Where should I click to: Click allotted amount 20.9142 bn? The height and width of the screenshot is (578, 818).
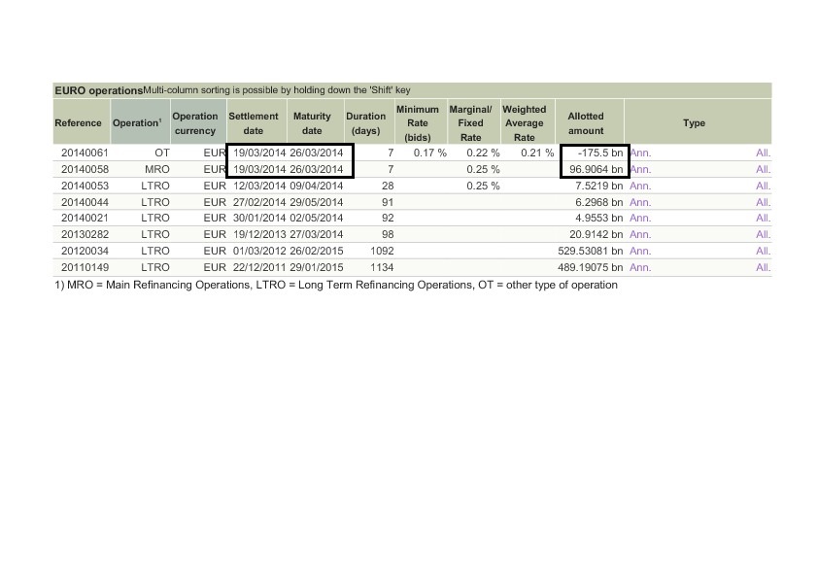pos(596,234)
